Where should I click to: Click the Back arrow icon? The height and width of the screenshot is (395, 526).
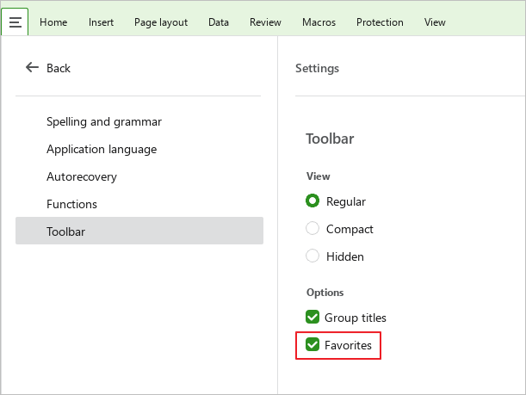pos(32,67)
